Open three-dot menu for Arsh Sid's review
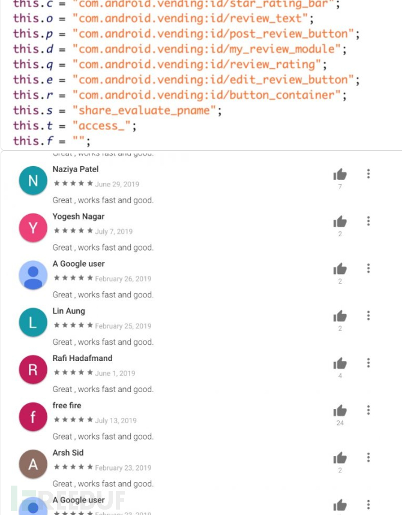Screen dimensions: 402x515 [x=368, y=457]
